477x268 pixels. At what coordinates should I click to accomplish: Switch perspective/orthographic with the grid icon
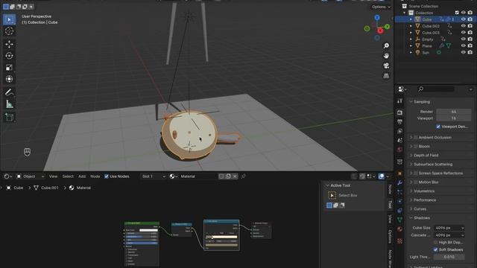[x=386, y=76]
